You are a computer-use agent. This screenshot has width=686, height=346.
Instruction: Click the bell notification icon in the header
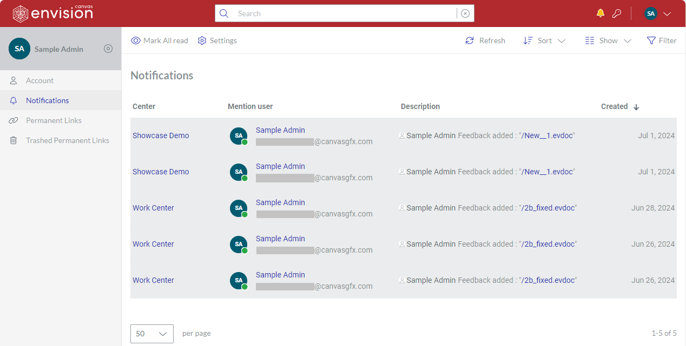point(600,13)
